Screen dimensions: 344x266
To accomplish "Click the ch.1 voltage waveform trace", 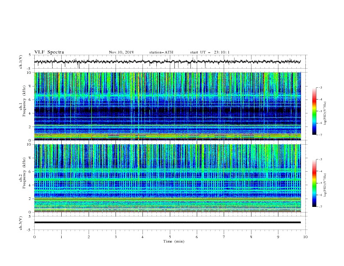I will [x=167, y=62].
